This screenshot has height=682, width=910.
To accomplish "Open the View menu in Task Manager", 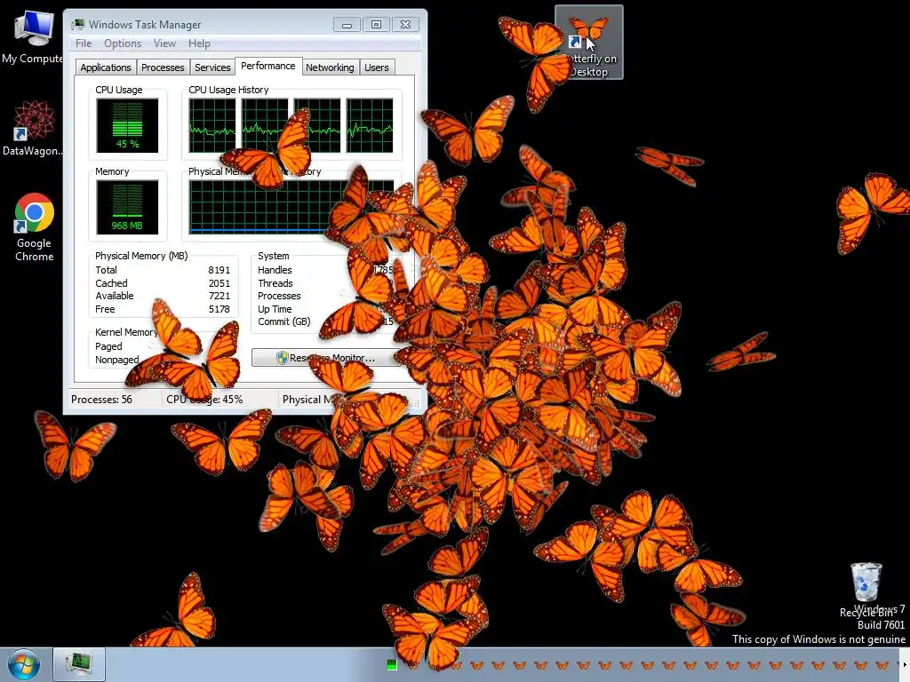I will click(164, 44).
